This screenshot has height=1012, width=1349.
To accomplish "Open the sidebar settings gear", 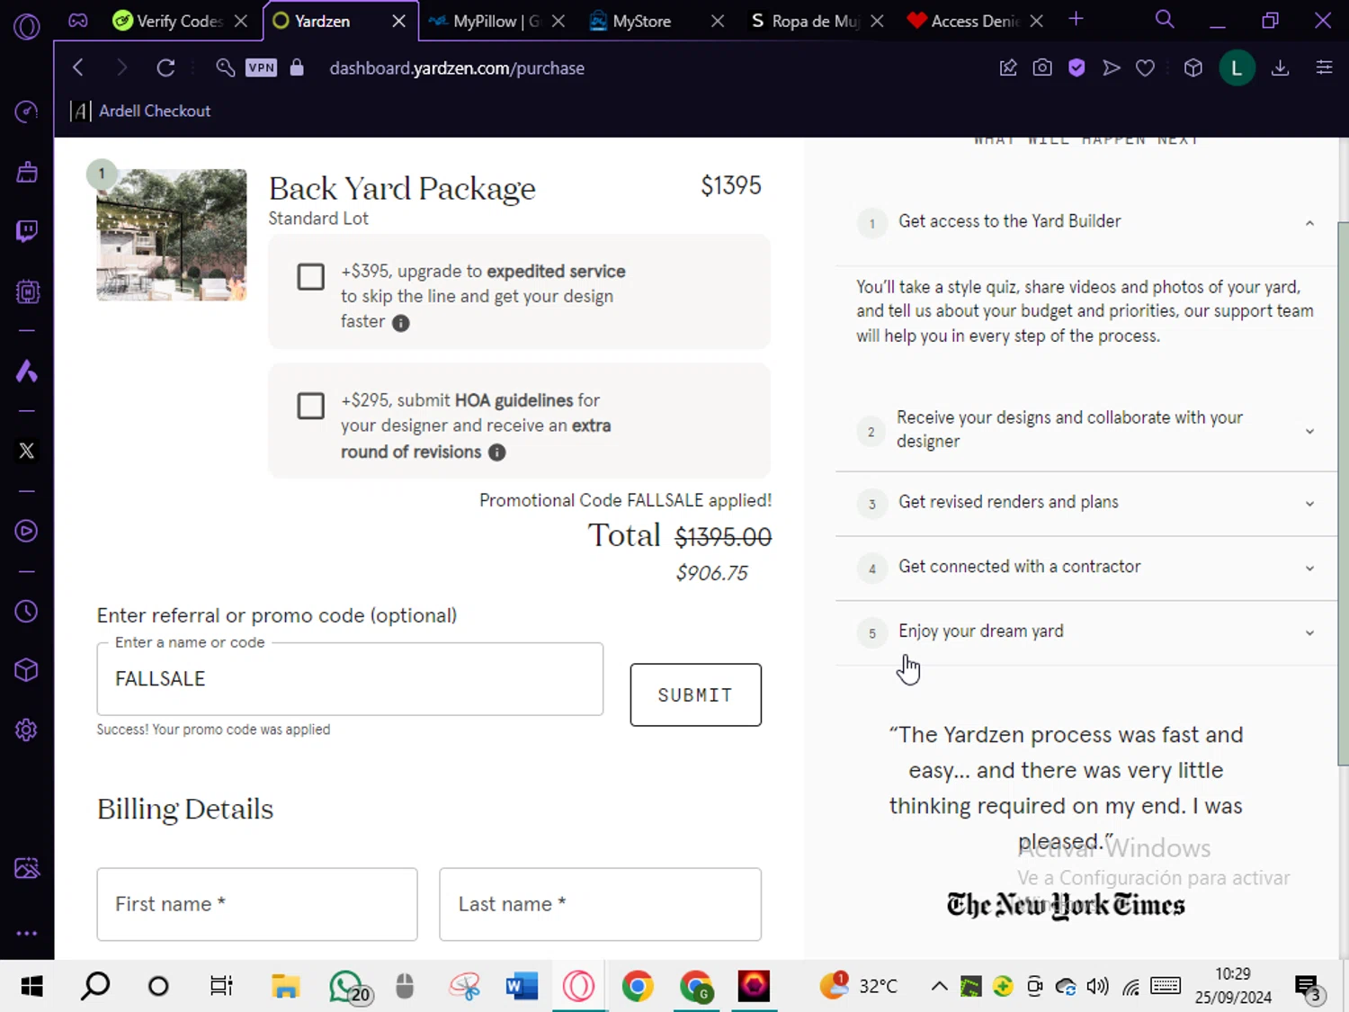I will [x=27, y=730].
